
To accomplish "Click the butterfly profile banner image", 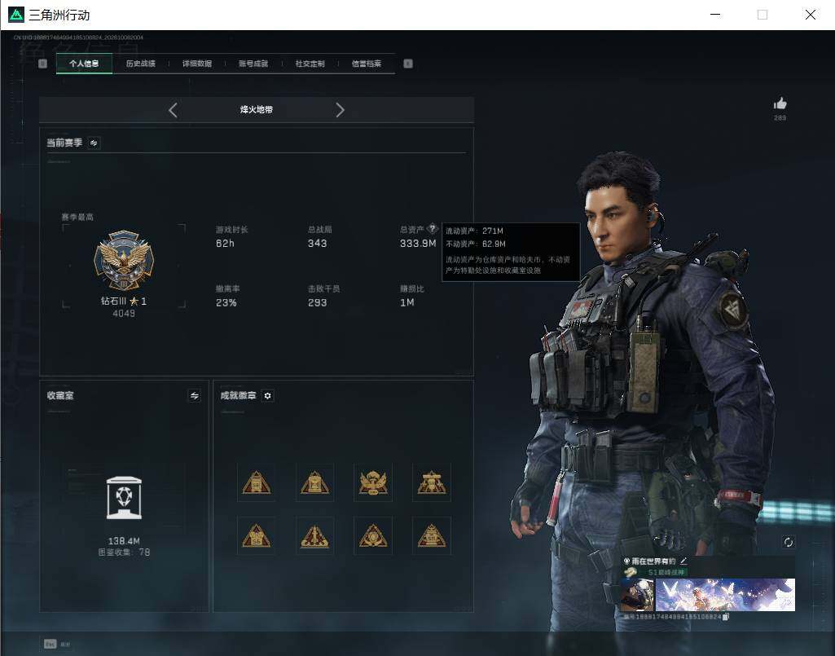I will (x=725, y=595).
